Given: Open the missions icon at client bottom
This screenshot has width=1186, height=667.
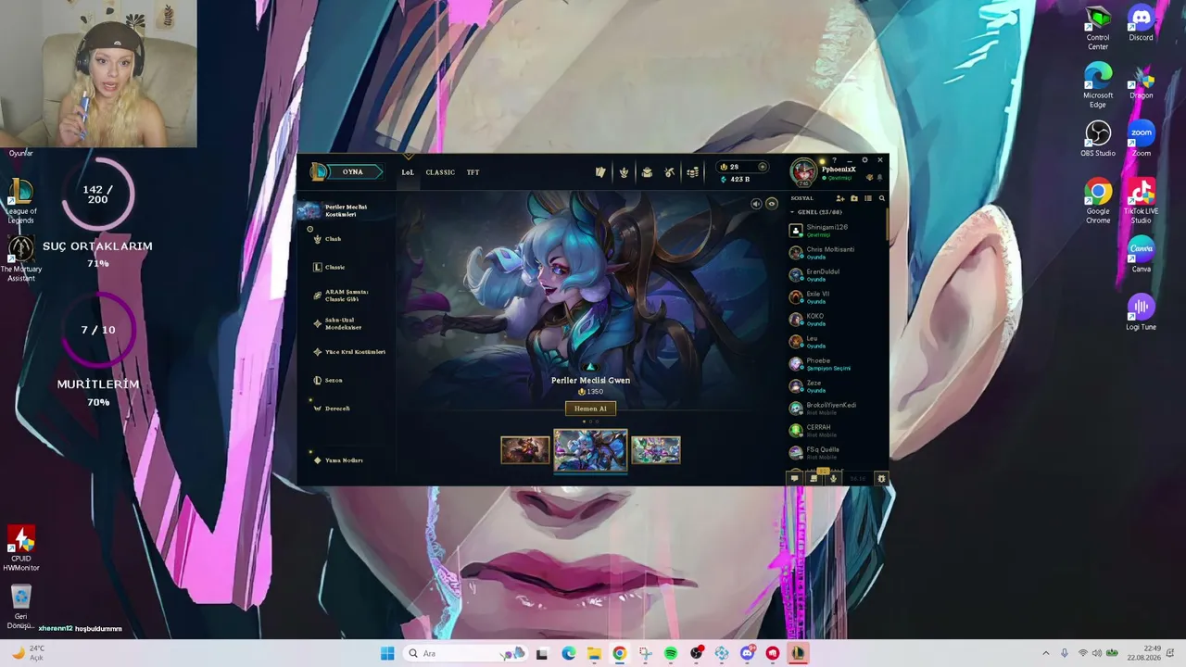Looking at the screenshot, I should tap(814, 478).
